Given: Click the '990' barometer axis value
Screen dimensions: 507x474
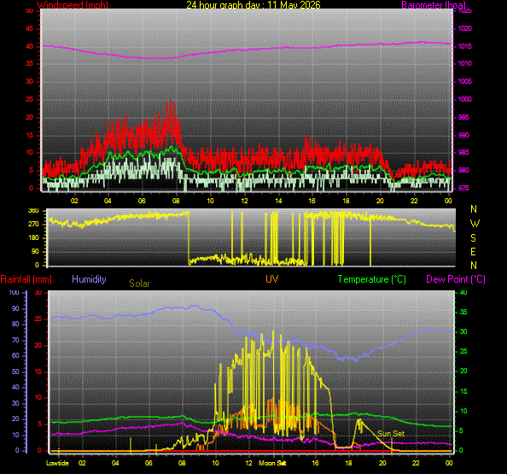Looking at the screenshot, I should coord(463,135).
